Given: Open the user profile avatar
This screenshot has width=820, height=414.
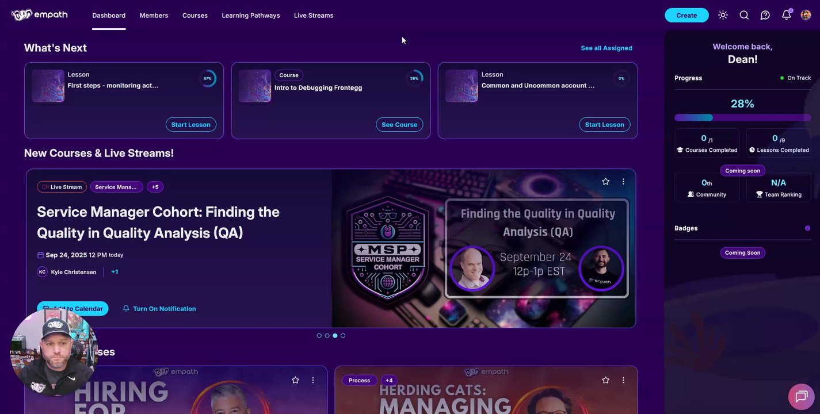Looking at the screenshot, I should [x=806, y=15].
